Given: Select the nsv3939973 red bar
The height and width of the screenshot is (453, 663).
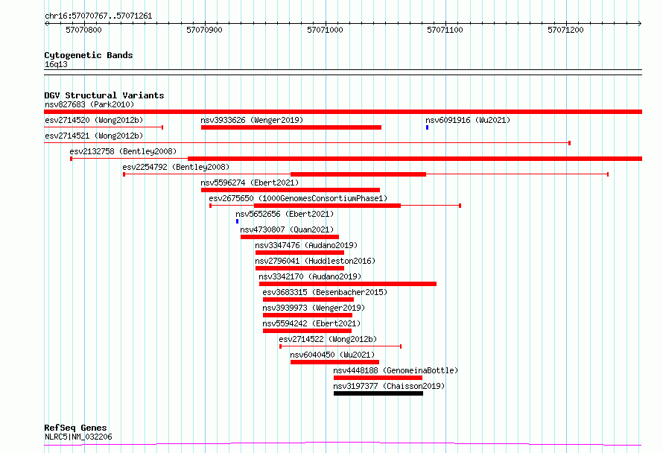Looking at the screenshot, I should coord(308,315).
